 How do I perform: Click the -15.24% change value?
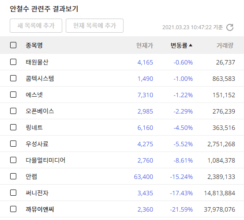coord(181,177)
